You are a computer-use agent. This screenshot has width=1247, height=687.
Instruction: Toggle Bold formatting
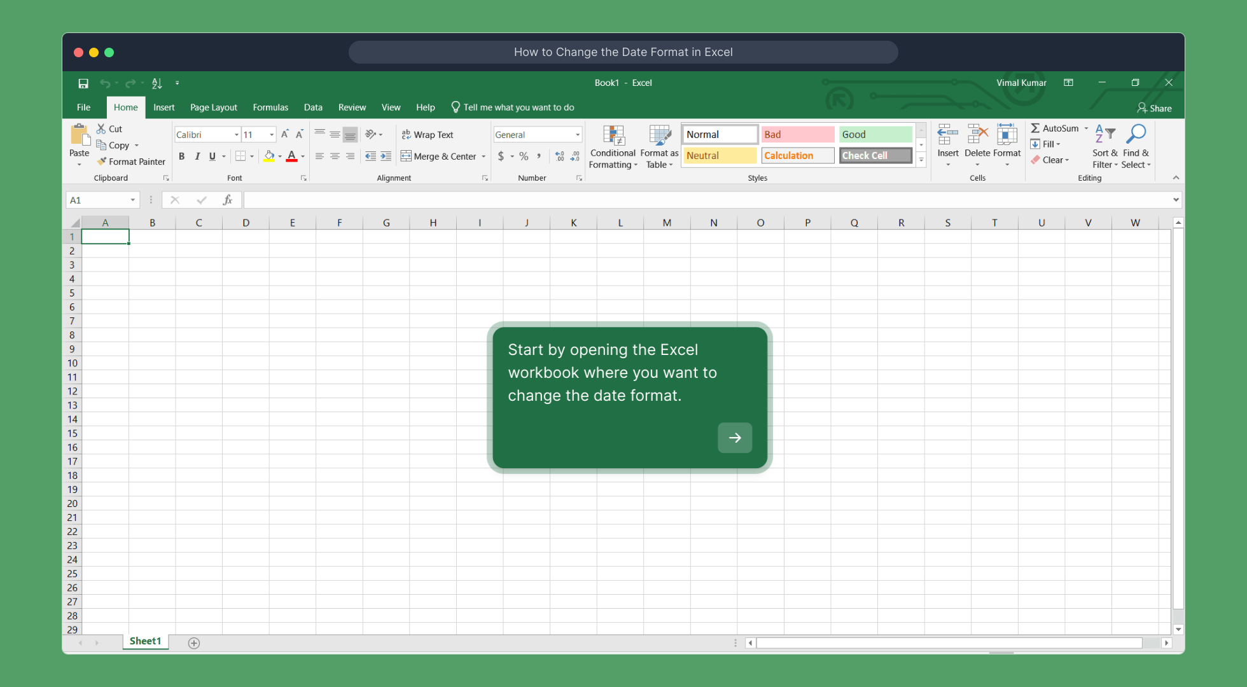[182, 156]
